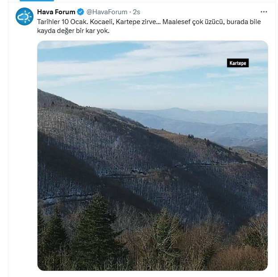Click the forested slope in the video's center
278x277 pixels.
tap(147, 165)
